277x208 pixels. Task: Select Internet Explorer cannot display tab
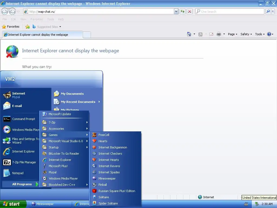pyautogui.click(x=42, y=35)
